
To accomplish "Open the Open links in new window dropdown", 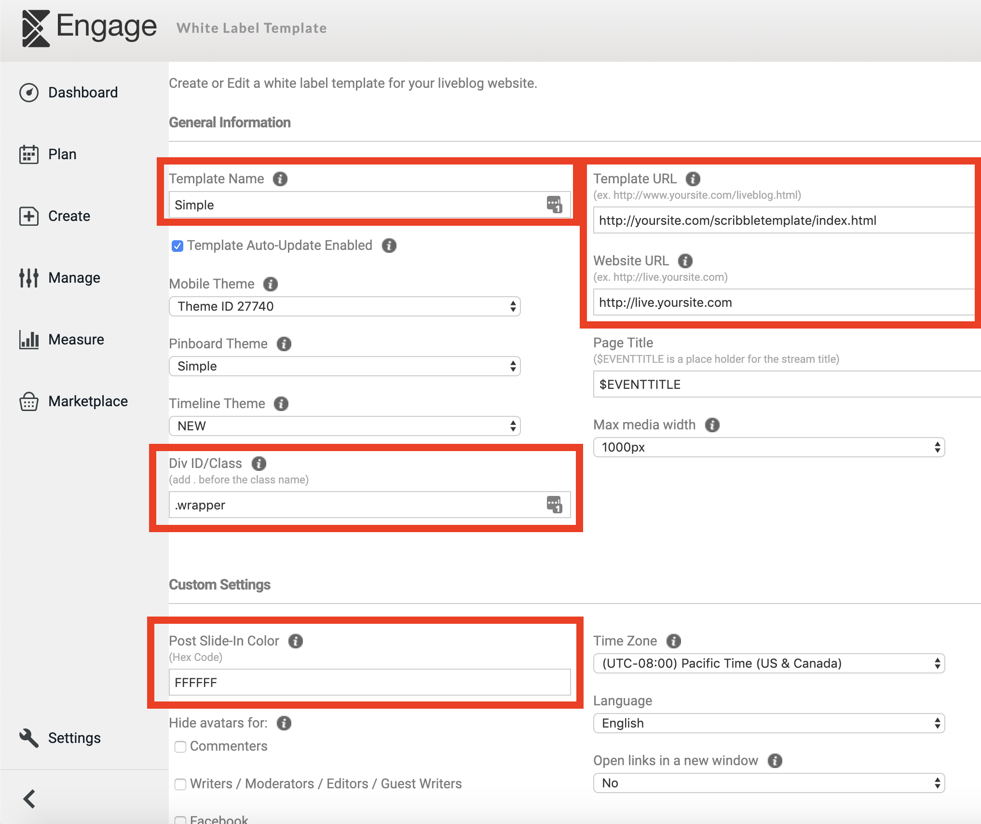I will click(769, 783).
